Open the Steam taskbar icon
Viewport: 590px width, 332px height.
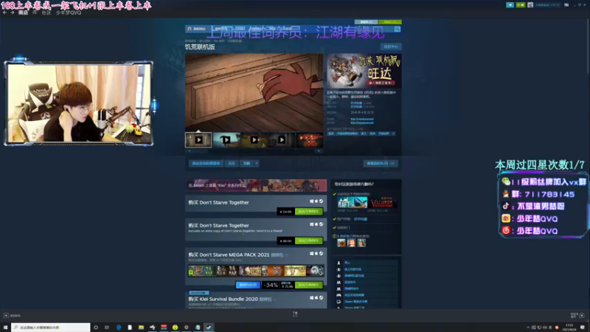click(x=209, y=328)
